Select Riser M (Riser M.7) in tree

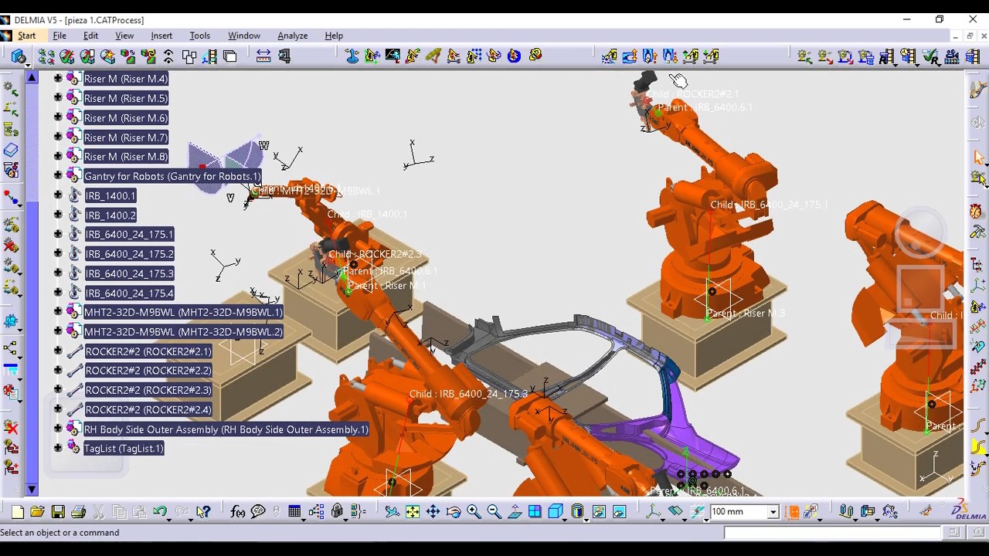[x=126, y=137]
